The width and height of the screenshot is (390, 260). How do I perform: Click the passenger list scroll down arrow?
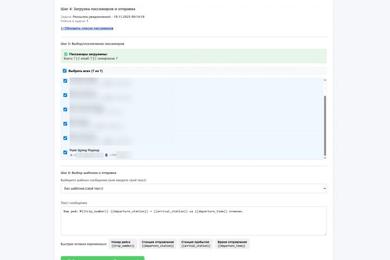click(325, 158)
